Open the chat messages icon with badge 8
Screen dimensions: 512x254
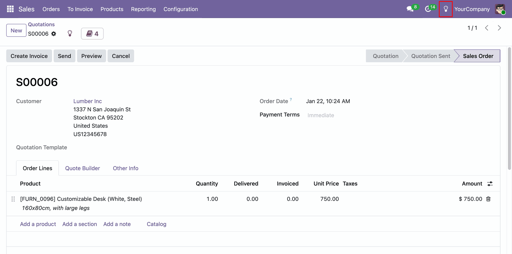[410, 9]
